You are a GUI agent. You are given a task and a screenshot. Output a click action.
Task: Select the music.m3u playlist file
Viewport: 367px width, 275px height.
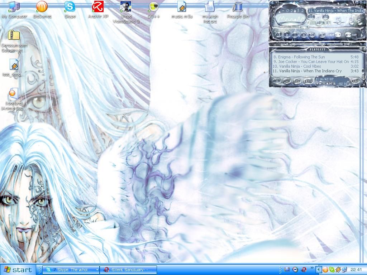[182, 10]
